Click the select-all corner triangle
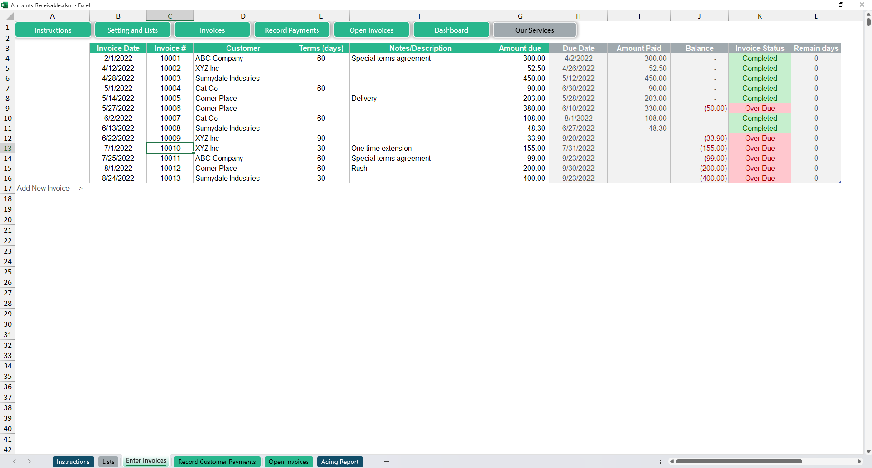The height and width of the screenshot is (468, 872). 8,16
